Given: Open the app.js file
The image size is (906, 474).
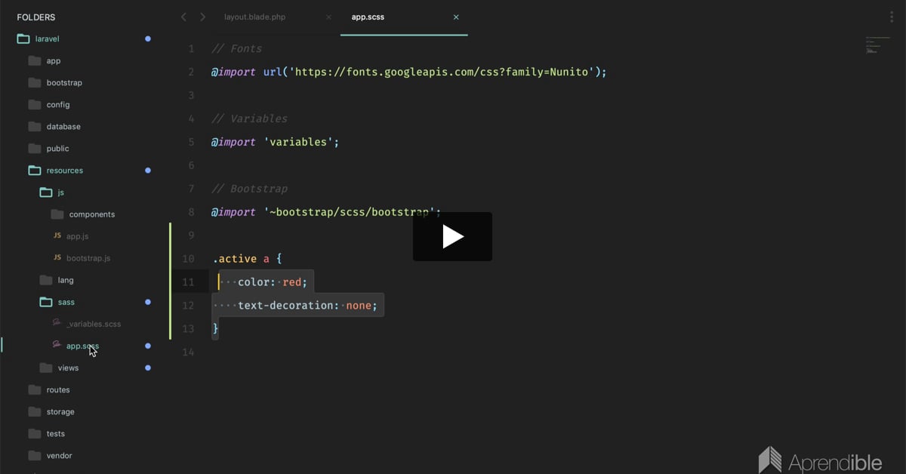Looking at the screenshot, I should pos(77,236).
